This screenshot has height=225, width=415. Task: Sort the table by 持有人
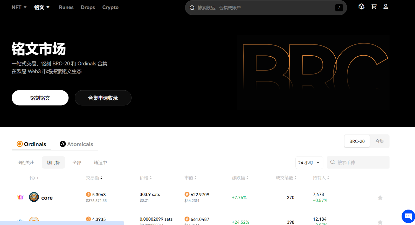pos(321,178)
